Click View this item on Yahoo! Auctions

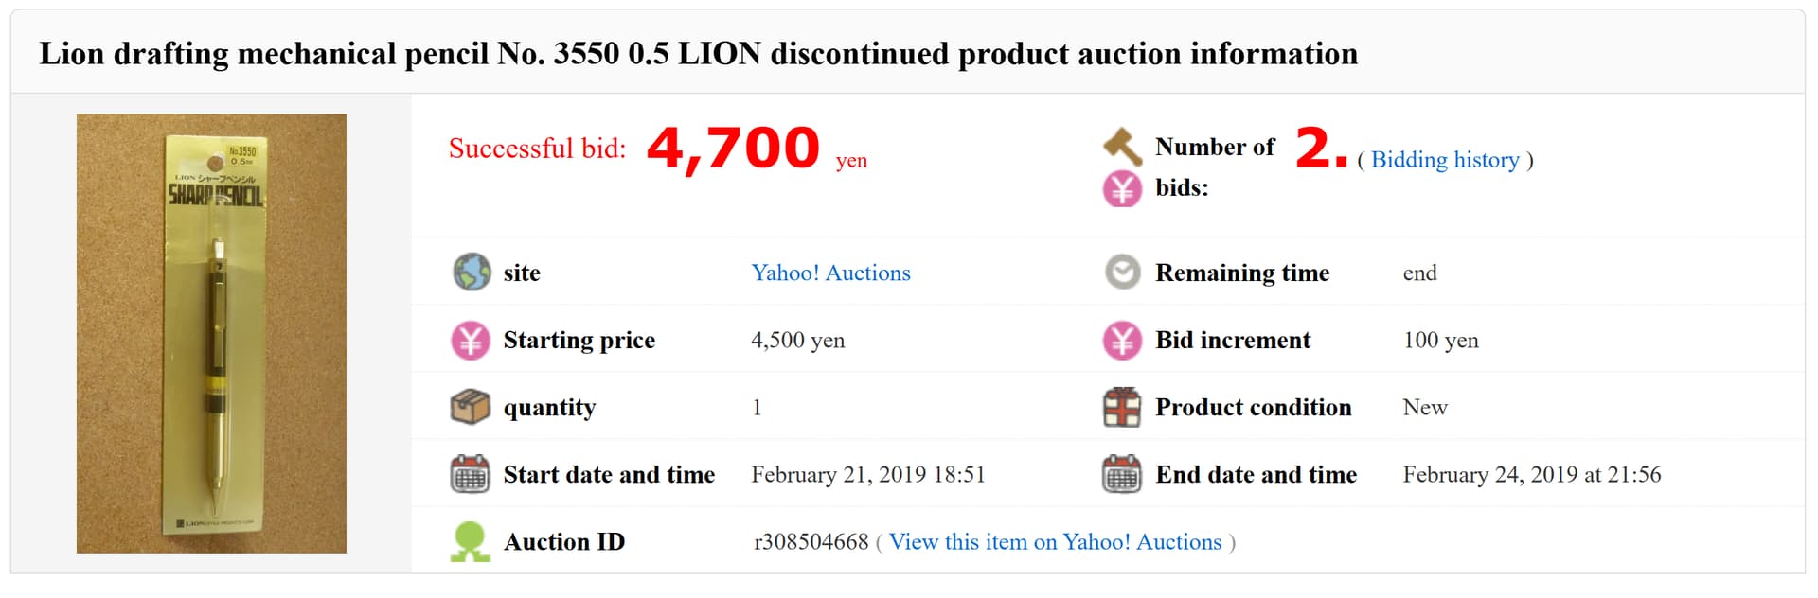[x=1056, y=542]
